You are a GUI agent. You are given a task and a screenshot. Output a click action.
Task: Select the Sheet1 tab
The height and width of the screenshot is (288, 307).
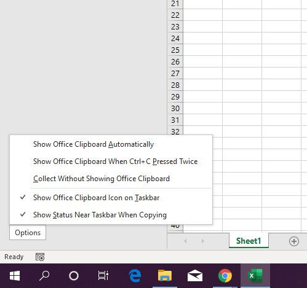click(x=249, y=241)
